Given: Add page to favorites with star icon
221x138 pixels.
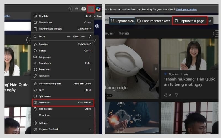Looking at the screenshot, I should (x=70, y=9).
